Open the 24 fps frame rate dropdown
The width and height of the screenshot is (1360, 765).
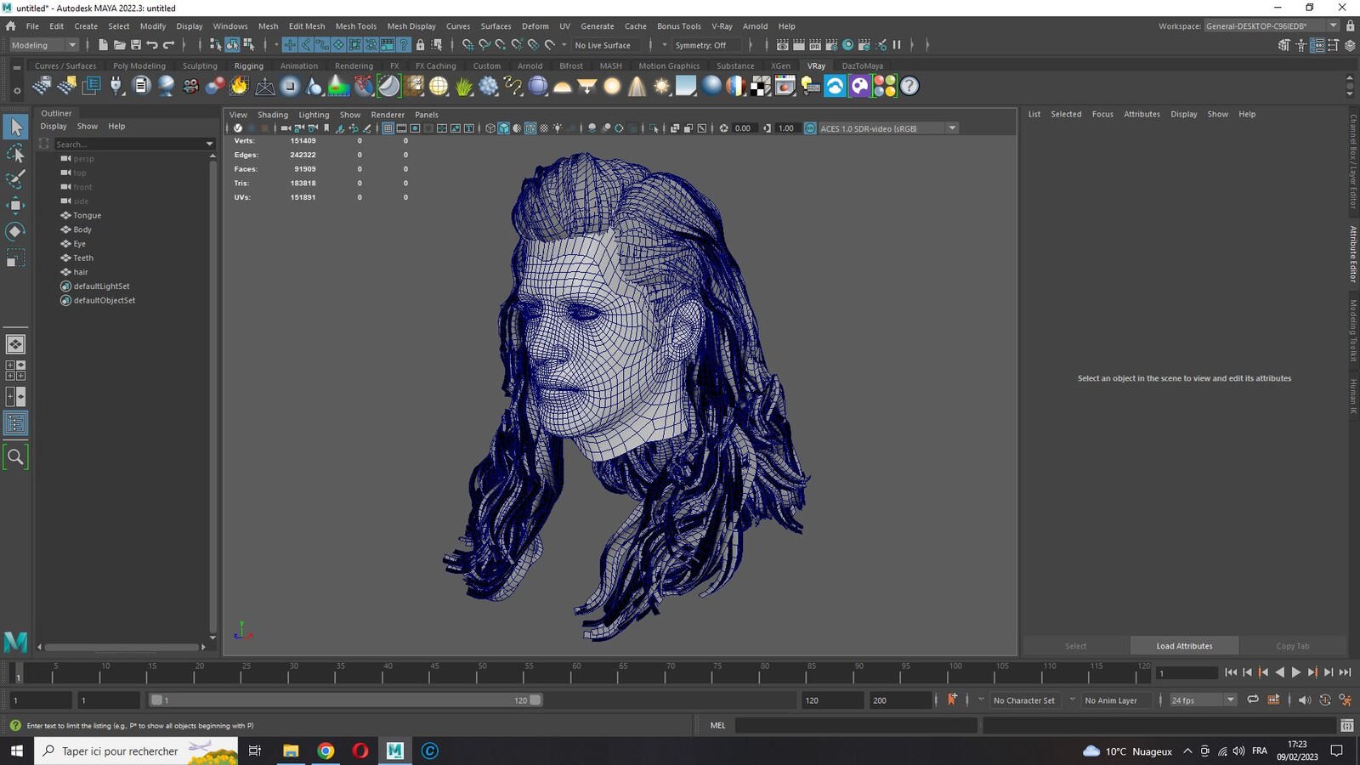click(x=1202, y=700)
